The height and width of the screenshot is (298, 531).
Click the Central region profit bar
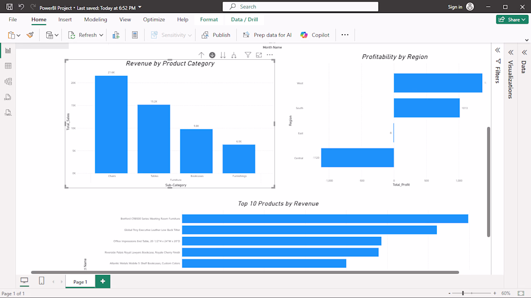pos(357,158)
